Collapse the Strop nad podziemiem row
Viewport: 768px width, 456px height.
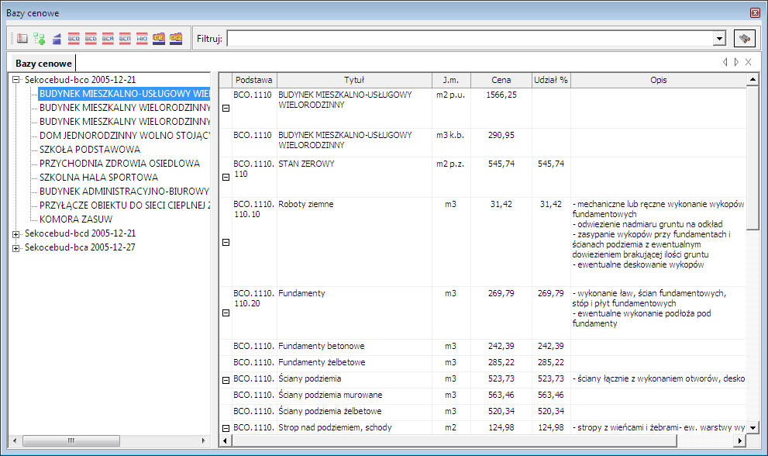tap(226, 429)
